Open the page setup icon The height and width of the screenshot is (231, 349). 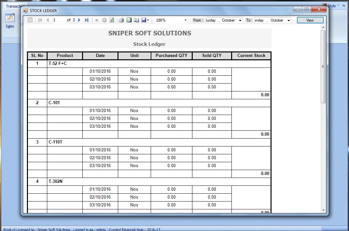pyautogui.click(x=136, y=20)
